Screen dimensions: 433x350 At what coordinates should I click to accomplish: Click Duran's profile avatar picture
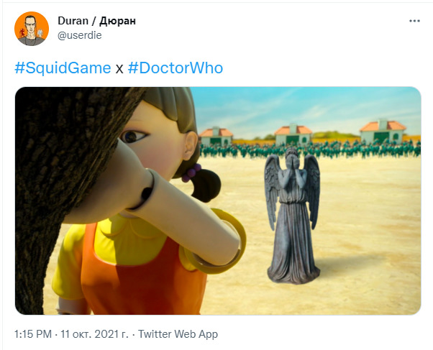point(32,29)
